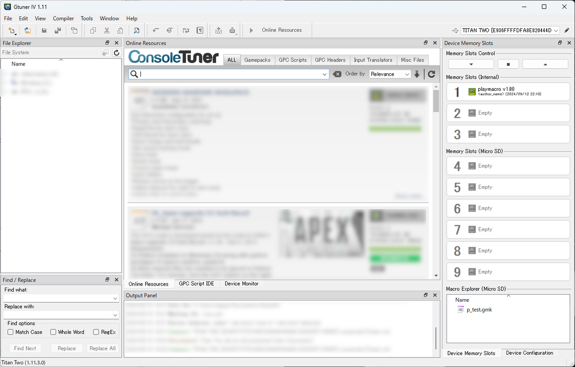Viewport: 575px width, 367px height.
Task: Open the New File dropdown arrow
Action: click(x=16, y=33)
